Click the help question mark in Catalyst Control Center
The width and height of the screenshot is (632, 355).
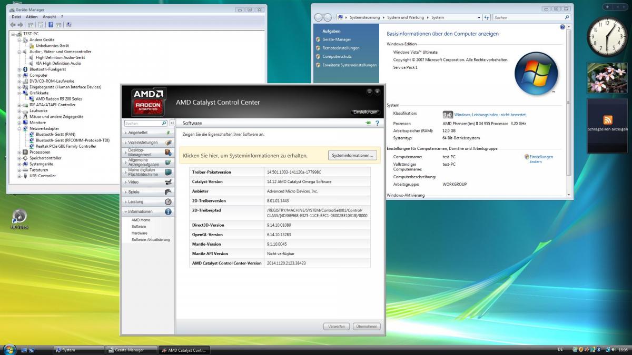pyautogui.click(x=377, y=123)
